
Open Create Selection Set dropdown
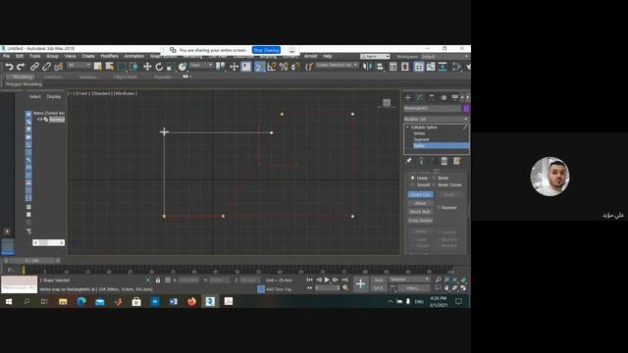point(337,66)
